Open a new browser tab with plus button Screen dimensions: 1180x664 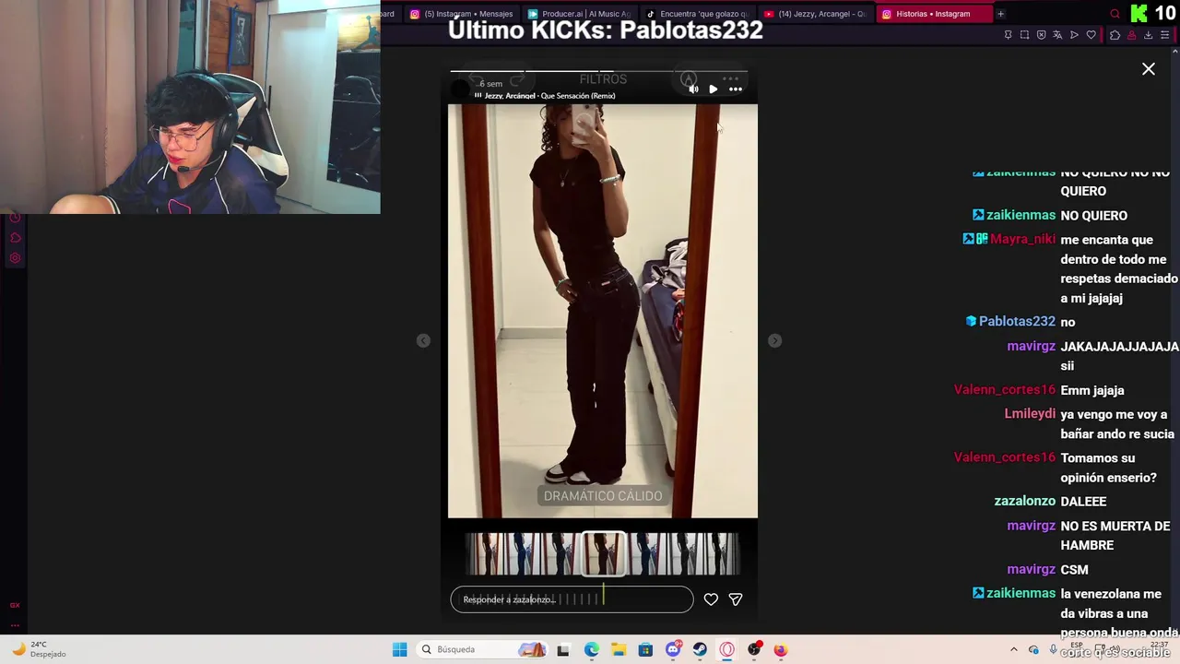1000,14
